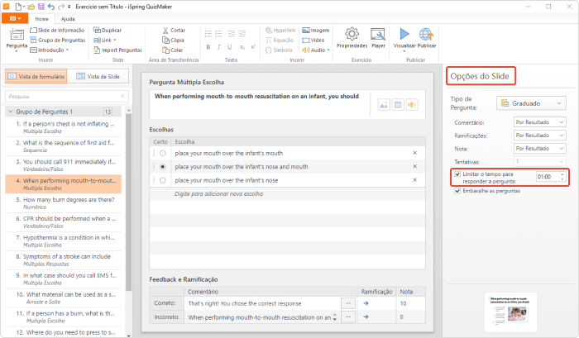This screenshot has height=338, width=579.
Task: Click the Hyperlink insert button
Action: coord(280,31)
